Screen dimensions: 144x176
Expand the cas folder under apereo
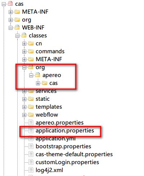coord(38,83)
